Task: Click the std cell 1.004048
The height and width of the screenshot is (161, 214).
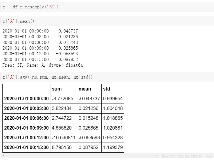Action: (113, 108)
